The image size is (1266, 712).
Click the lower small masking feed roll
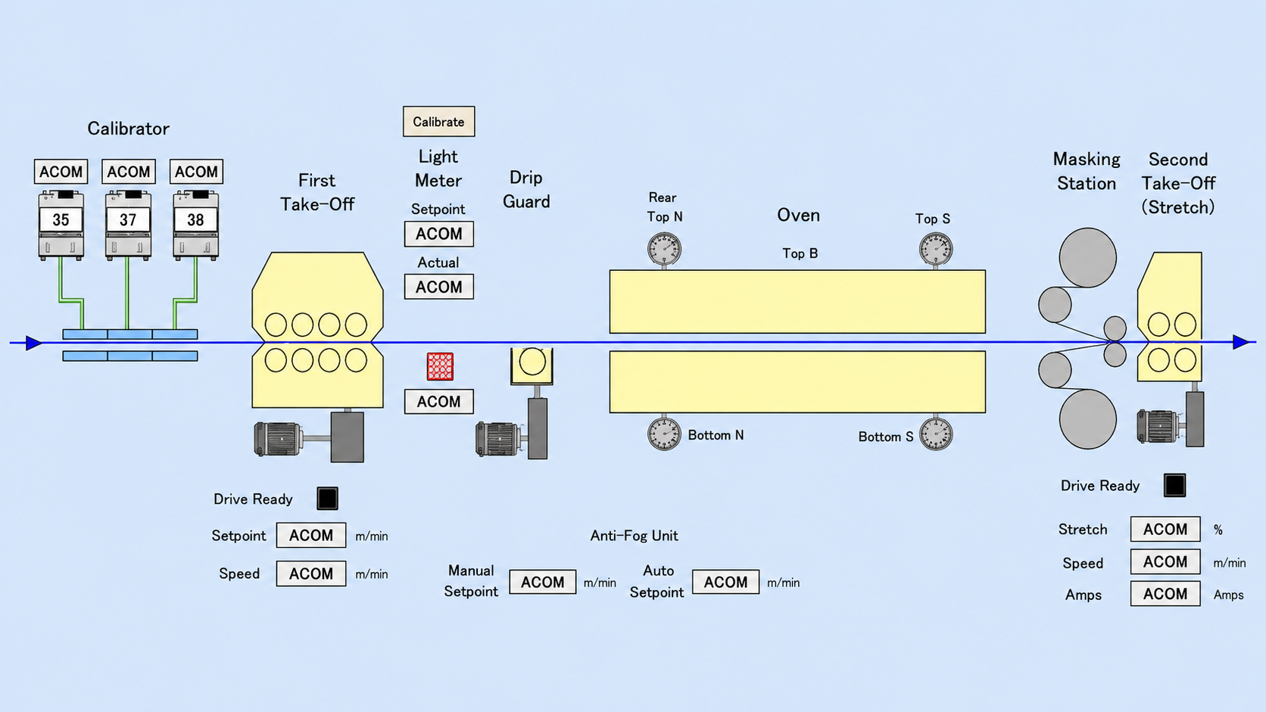(x=1055, y=370)
